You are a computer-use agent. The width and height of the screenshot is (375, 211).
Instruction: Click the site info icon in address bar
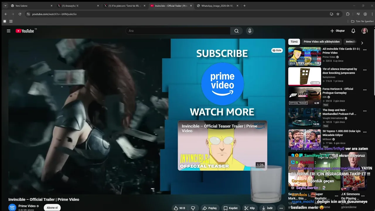28,14
